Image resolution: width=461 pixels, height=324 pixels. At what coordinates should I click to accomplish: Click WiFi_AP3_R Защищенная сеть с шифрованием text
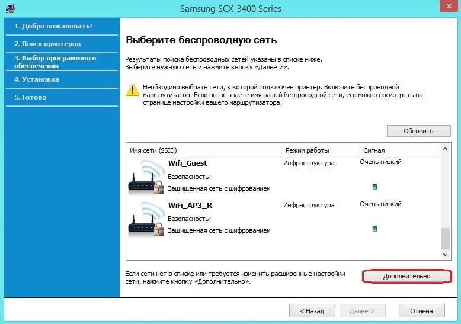point(219,231)
